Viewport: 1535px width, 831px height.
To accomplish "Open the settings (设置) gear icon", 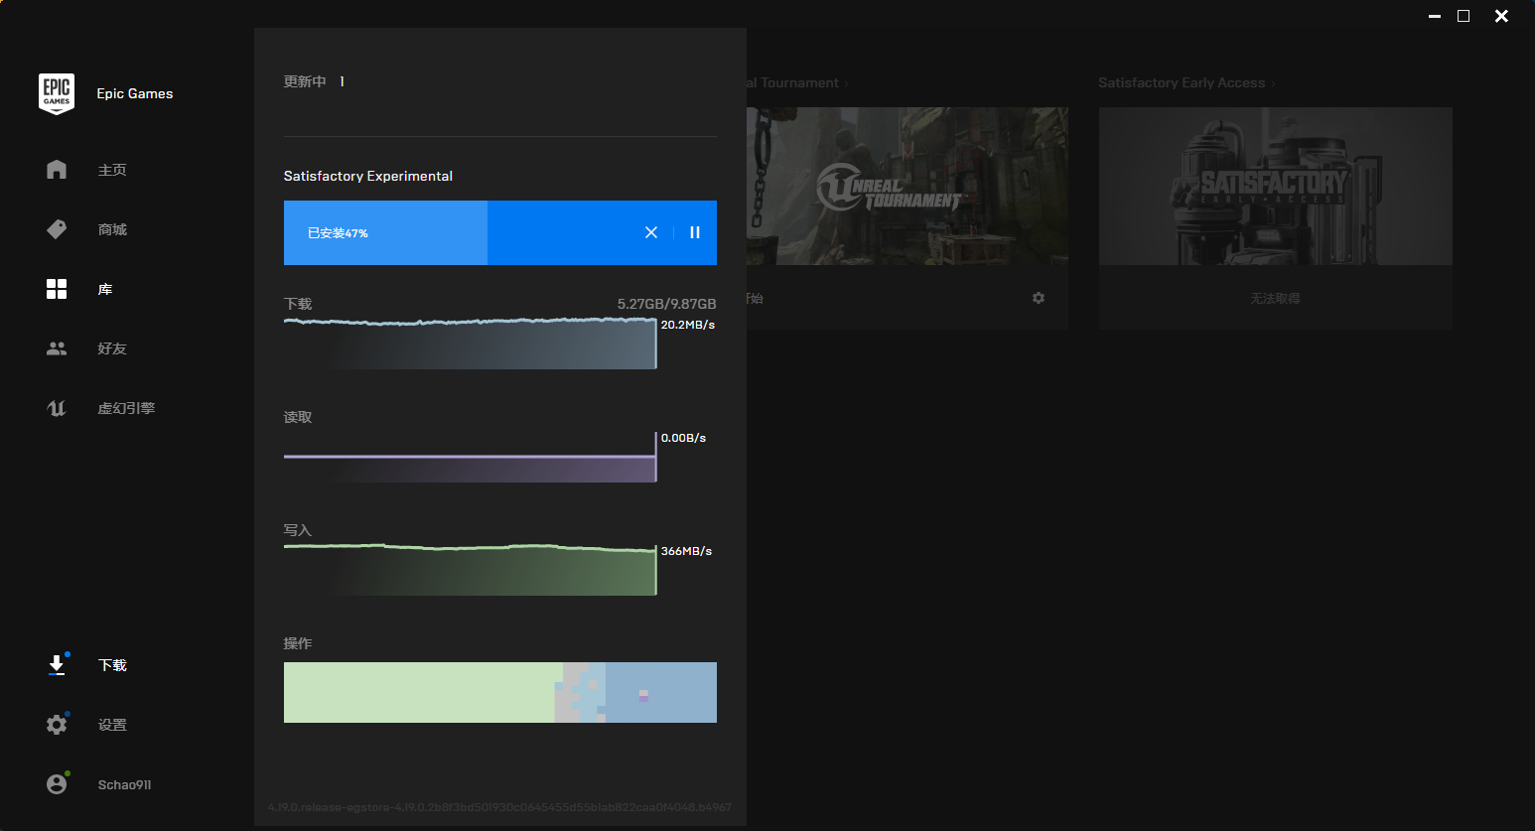I will pos(57,725).
